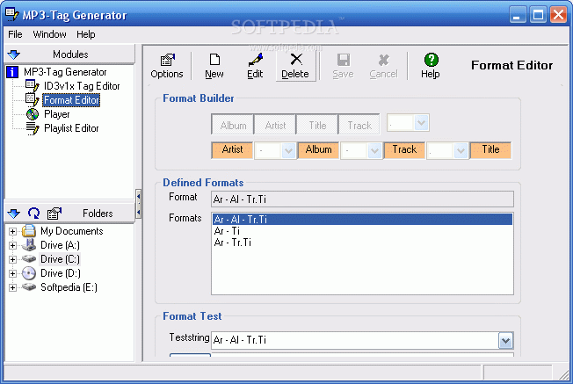The image size is (573, 384).
Task: Click the Drive (C:) disk icon
Action: click(x=28, y=259)
